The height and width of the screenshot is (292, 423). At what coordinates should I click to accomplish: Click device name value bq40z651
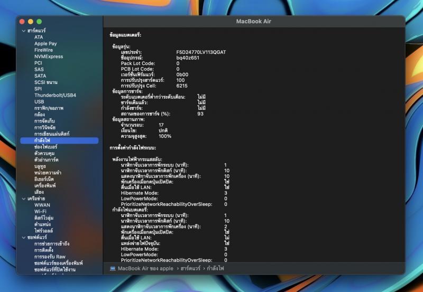point(188,58)
